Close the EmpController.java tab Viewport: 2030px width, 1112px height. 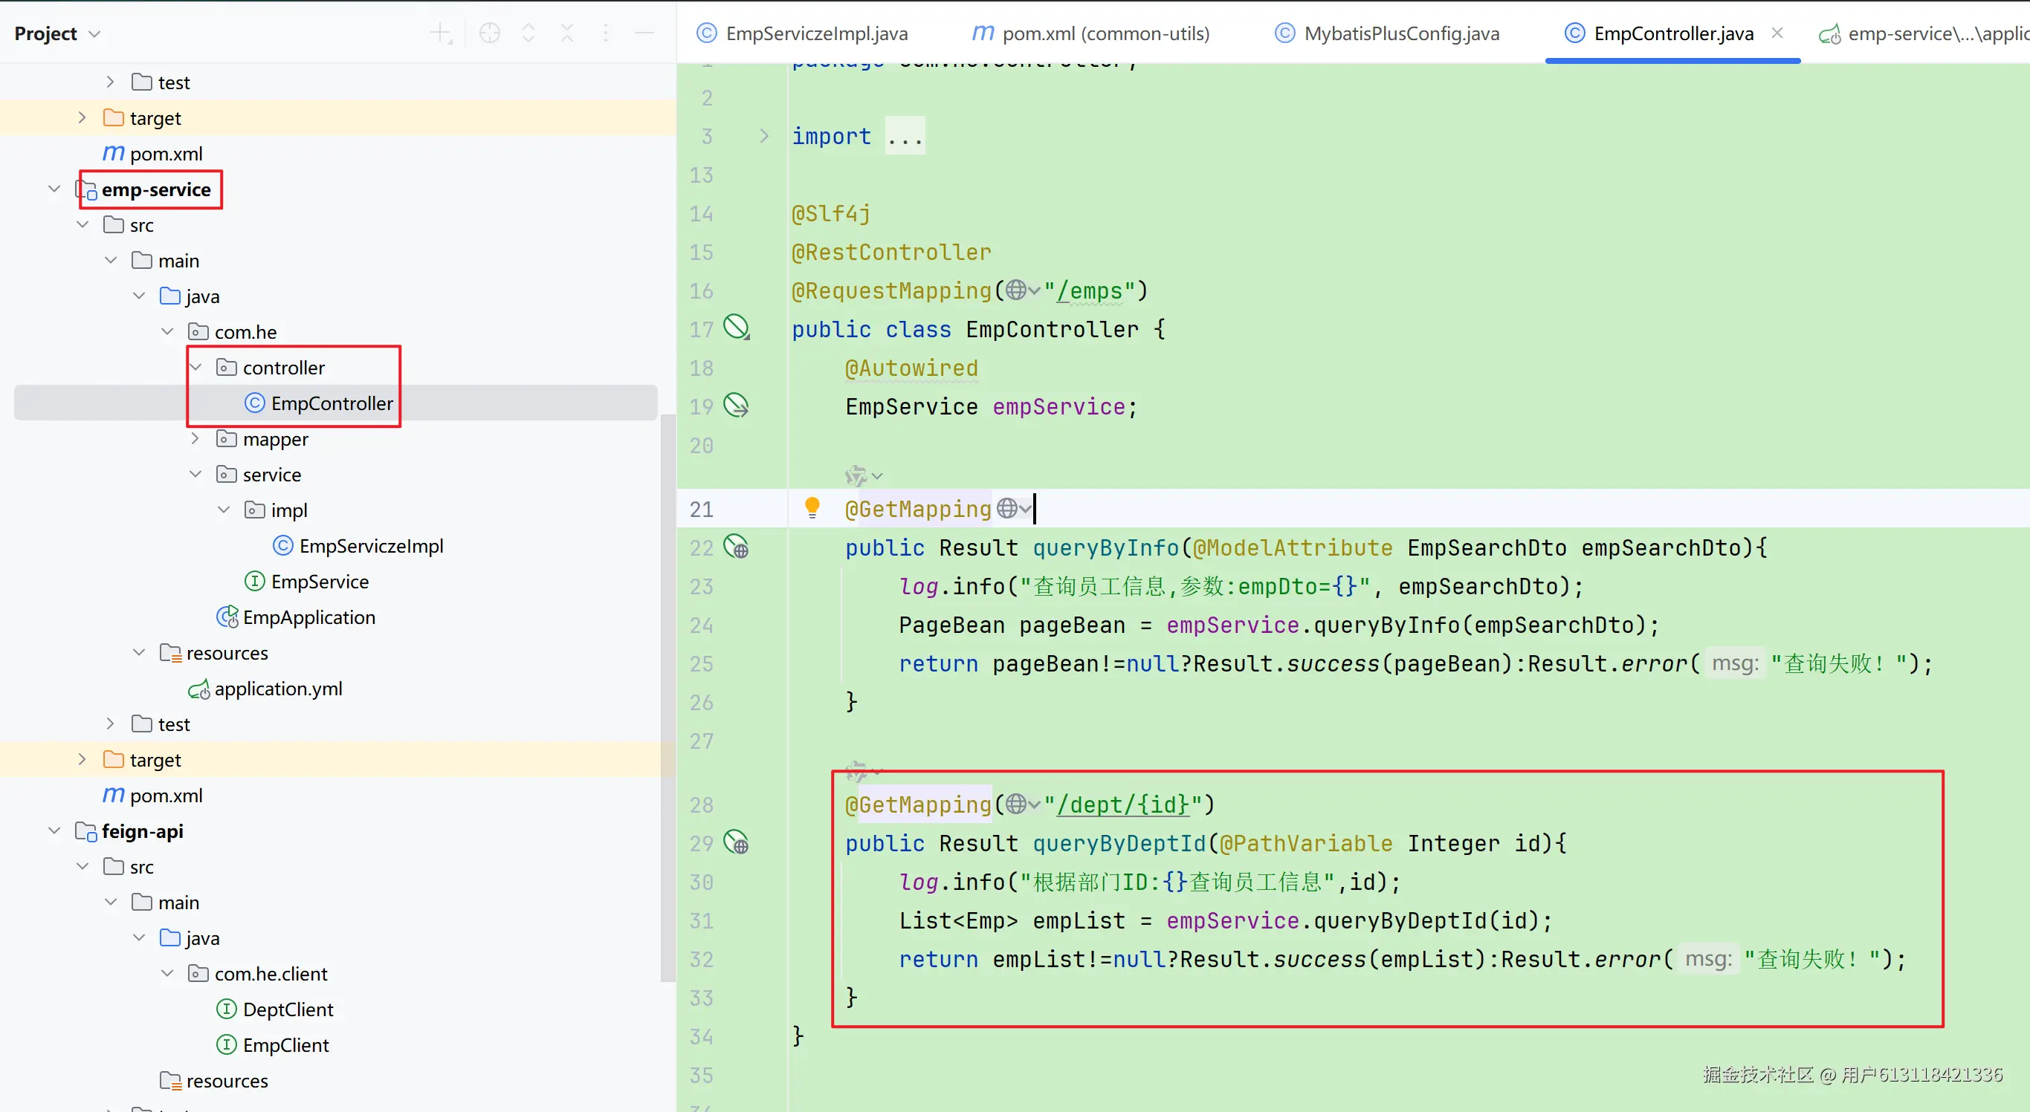tap(1777, 32)
